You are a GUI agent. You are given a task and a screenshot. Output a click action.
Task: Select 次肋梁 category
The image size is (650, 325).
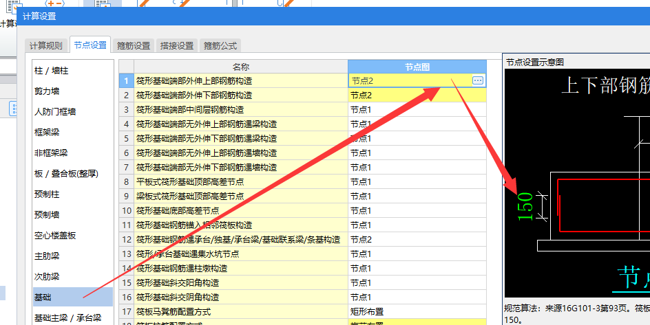[72, 277]
